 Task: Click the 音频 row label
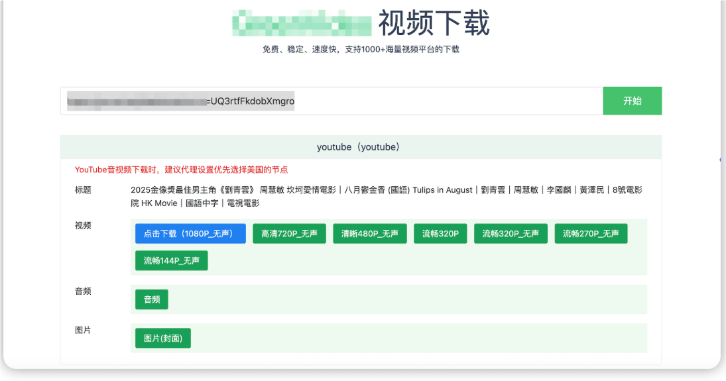tap(83, 291)
